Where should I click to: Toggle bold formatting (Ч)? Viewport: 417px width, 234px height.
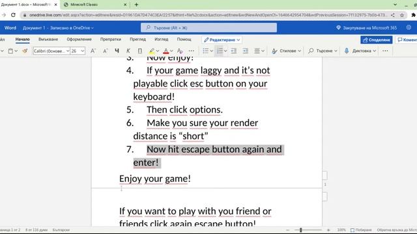pyautogui.click(x=117, y=51)
